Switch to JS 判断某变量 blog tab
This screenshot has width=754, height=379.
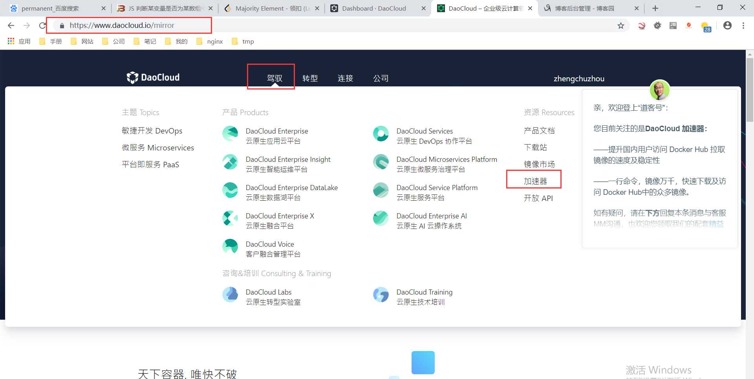pyautogui.click(x=164, y=8)
